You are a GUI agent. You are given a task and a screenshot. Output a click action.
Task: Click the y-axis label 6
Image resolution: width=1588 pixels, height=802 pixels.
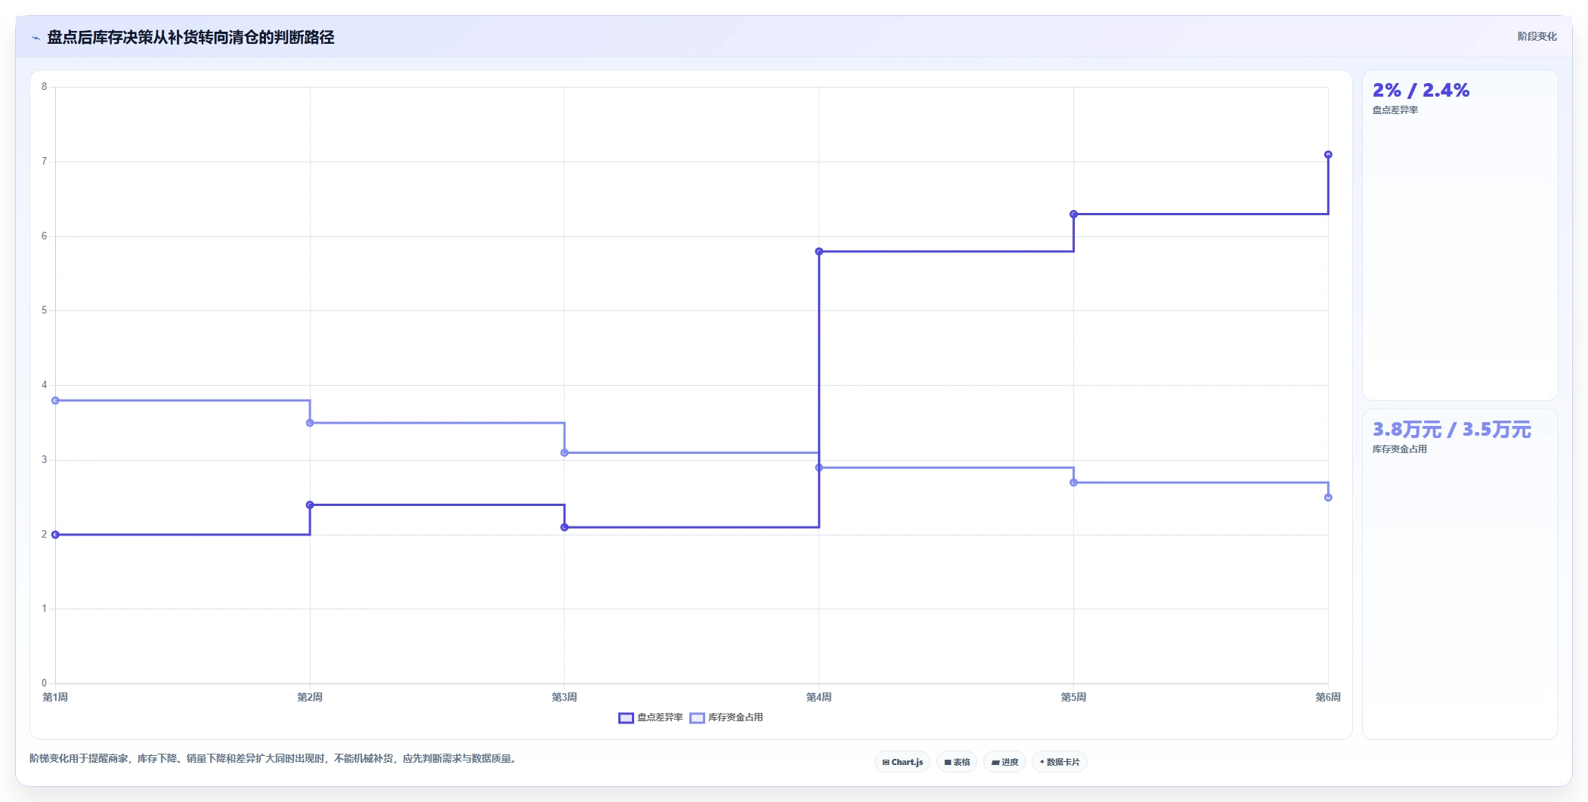[44, 236]
